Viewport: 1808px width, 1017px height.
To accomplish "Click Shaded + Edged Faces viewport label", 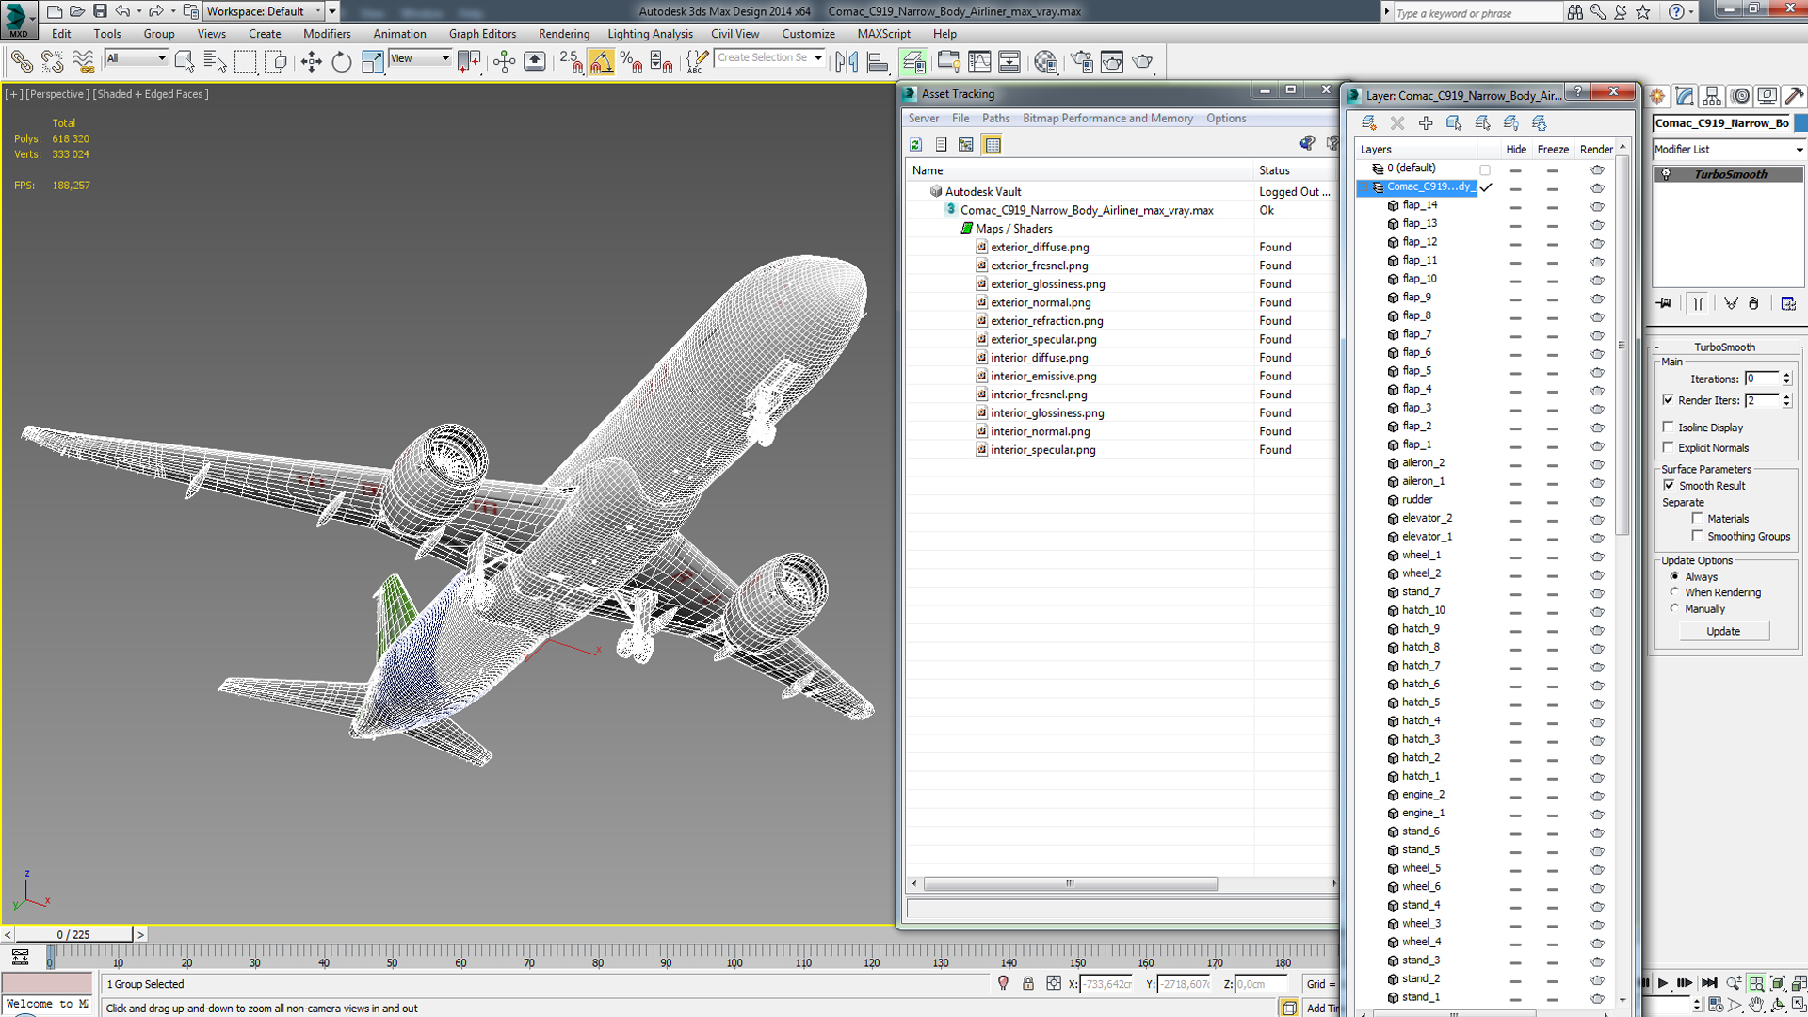I will click(151, 94).
